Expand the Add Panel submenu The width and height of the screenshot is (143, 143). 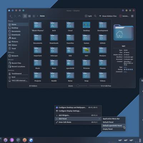click(78, 119)
